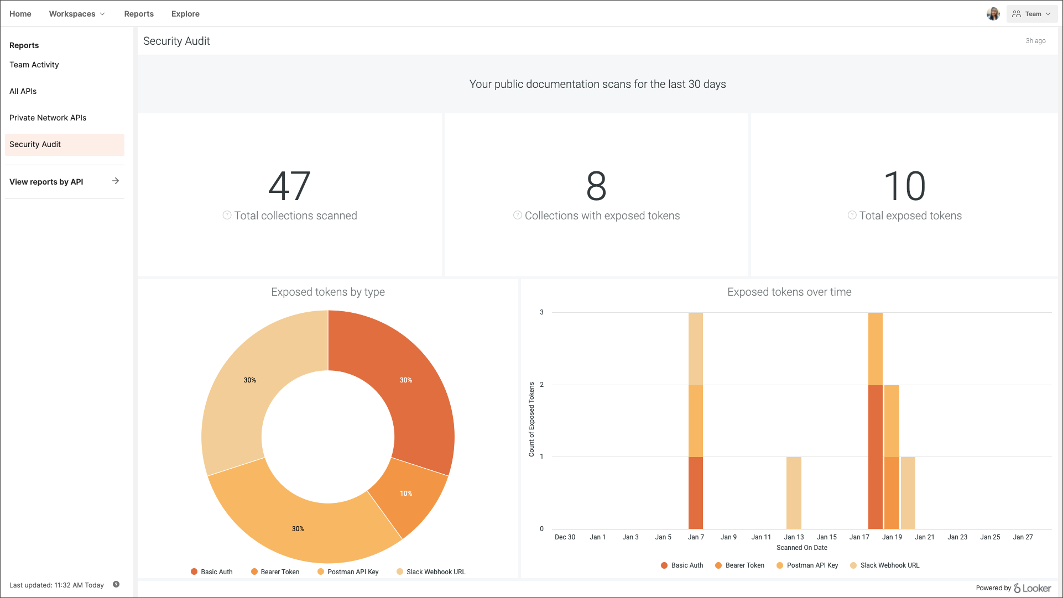Image resolution: width=1063 pixels, height=598 pixels.
Task: Click the user avatar picture
Action: 993,14
